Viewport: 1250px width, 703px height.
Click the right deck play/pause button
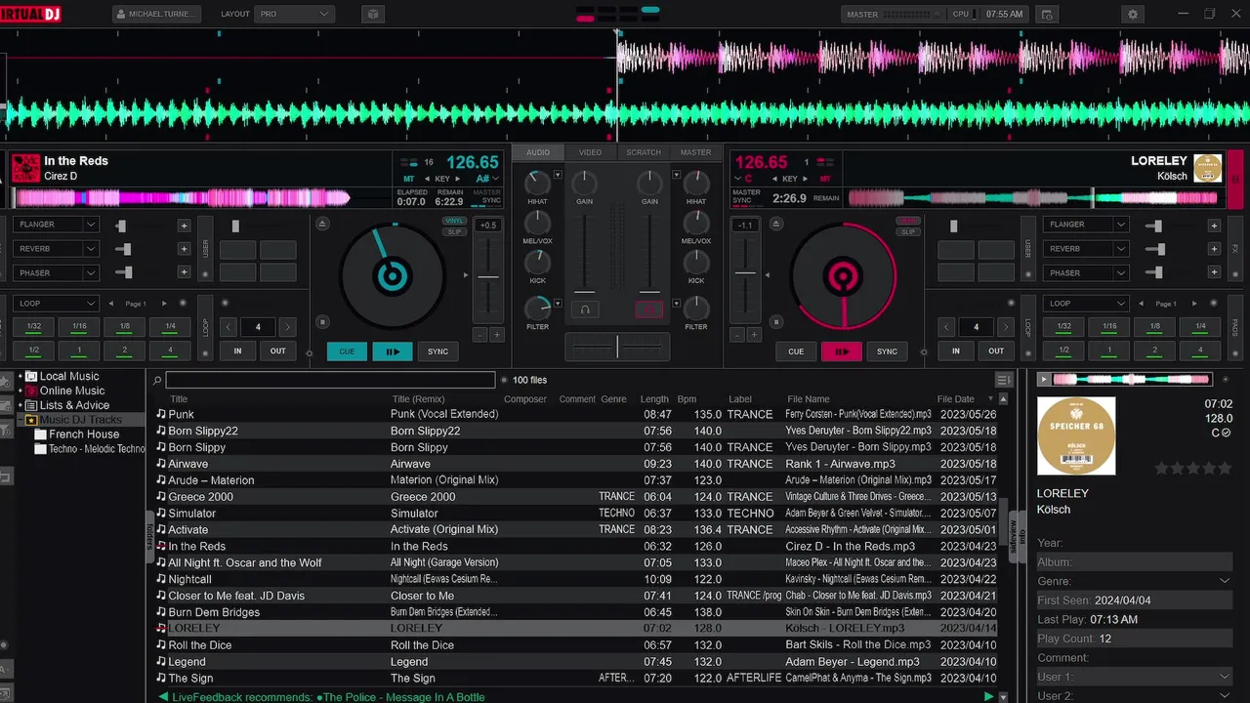click(x=842, y=351)
